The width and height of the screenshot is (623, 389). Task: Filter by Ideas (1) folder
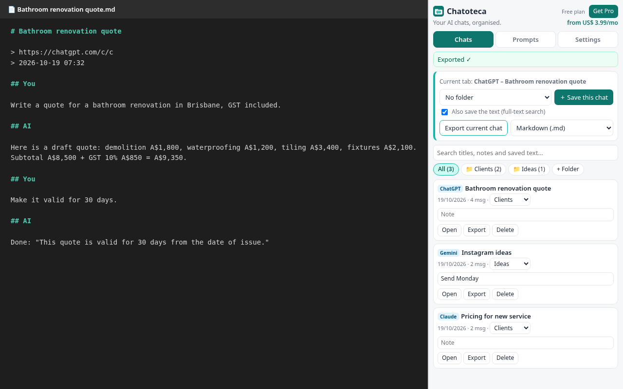pos(529,169)
